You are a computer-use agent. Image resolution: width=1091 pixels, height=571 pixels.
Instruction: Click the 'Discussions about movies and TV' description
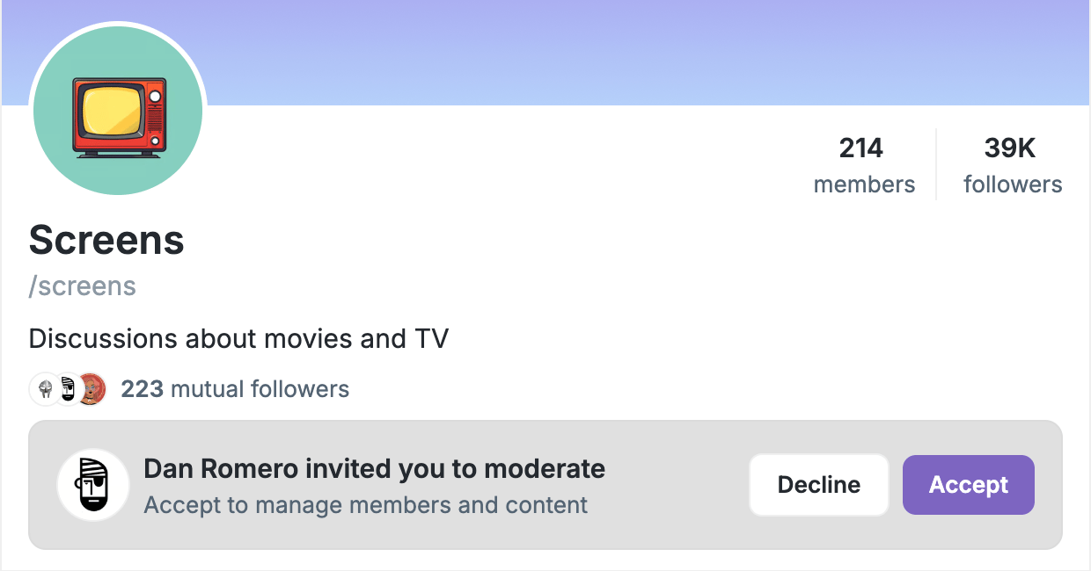click(238, 338)
